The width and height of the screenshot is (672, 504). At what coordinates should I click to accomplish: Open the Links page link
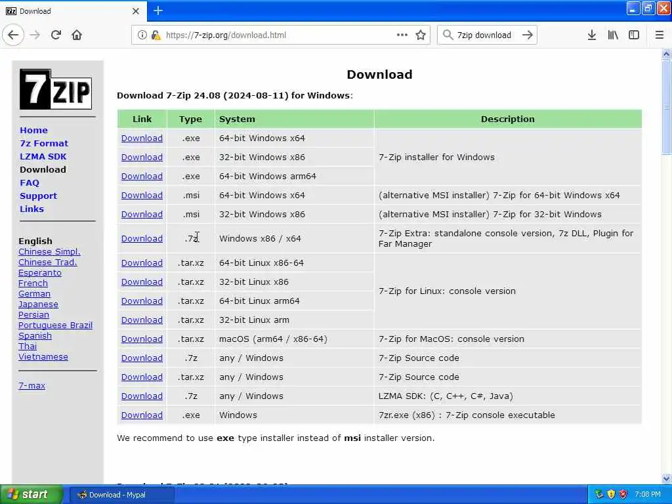pos(31,209)
